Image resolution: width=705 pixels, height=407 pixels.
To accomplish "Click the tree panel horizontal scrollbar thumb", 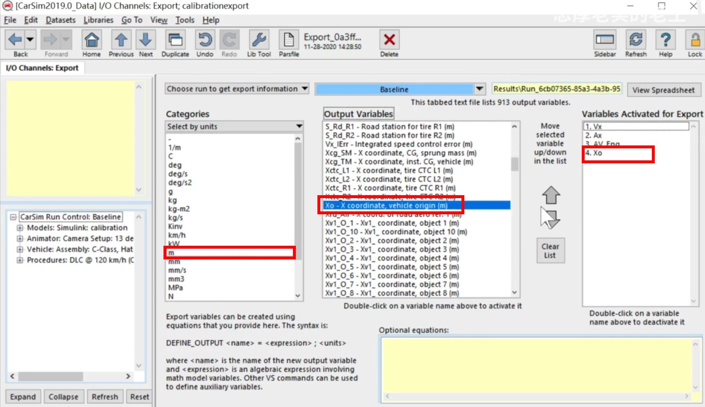I will click(x=51, y=376).
